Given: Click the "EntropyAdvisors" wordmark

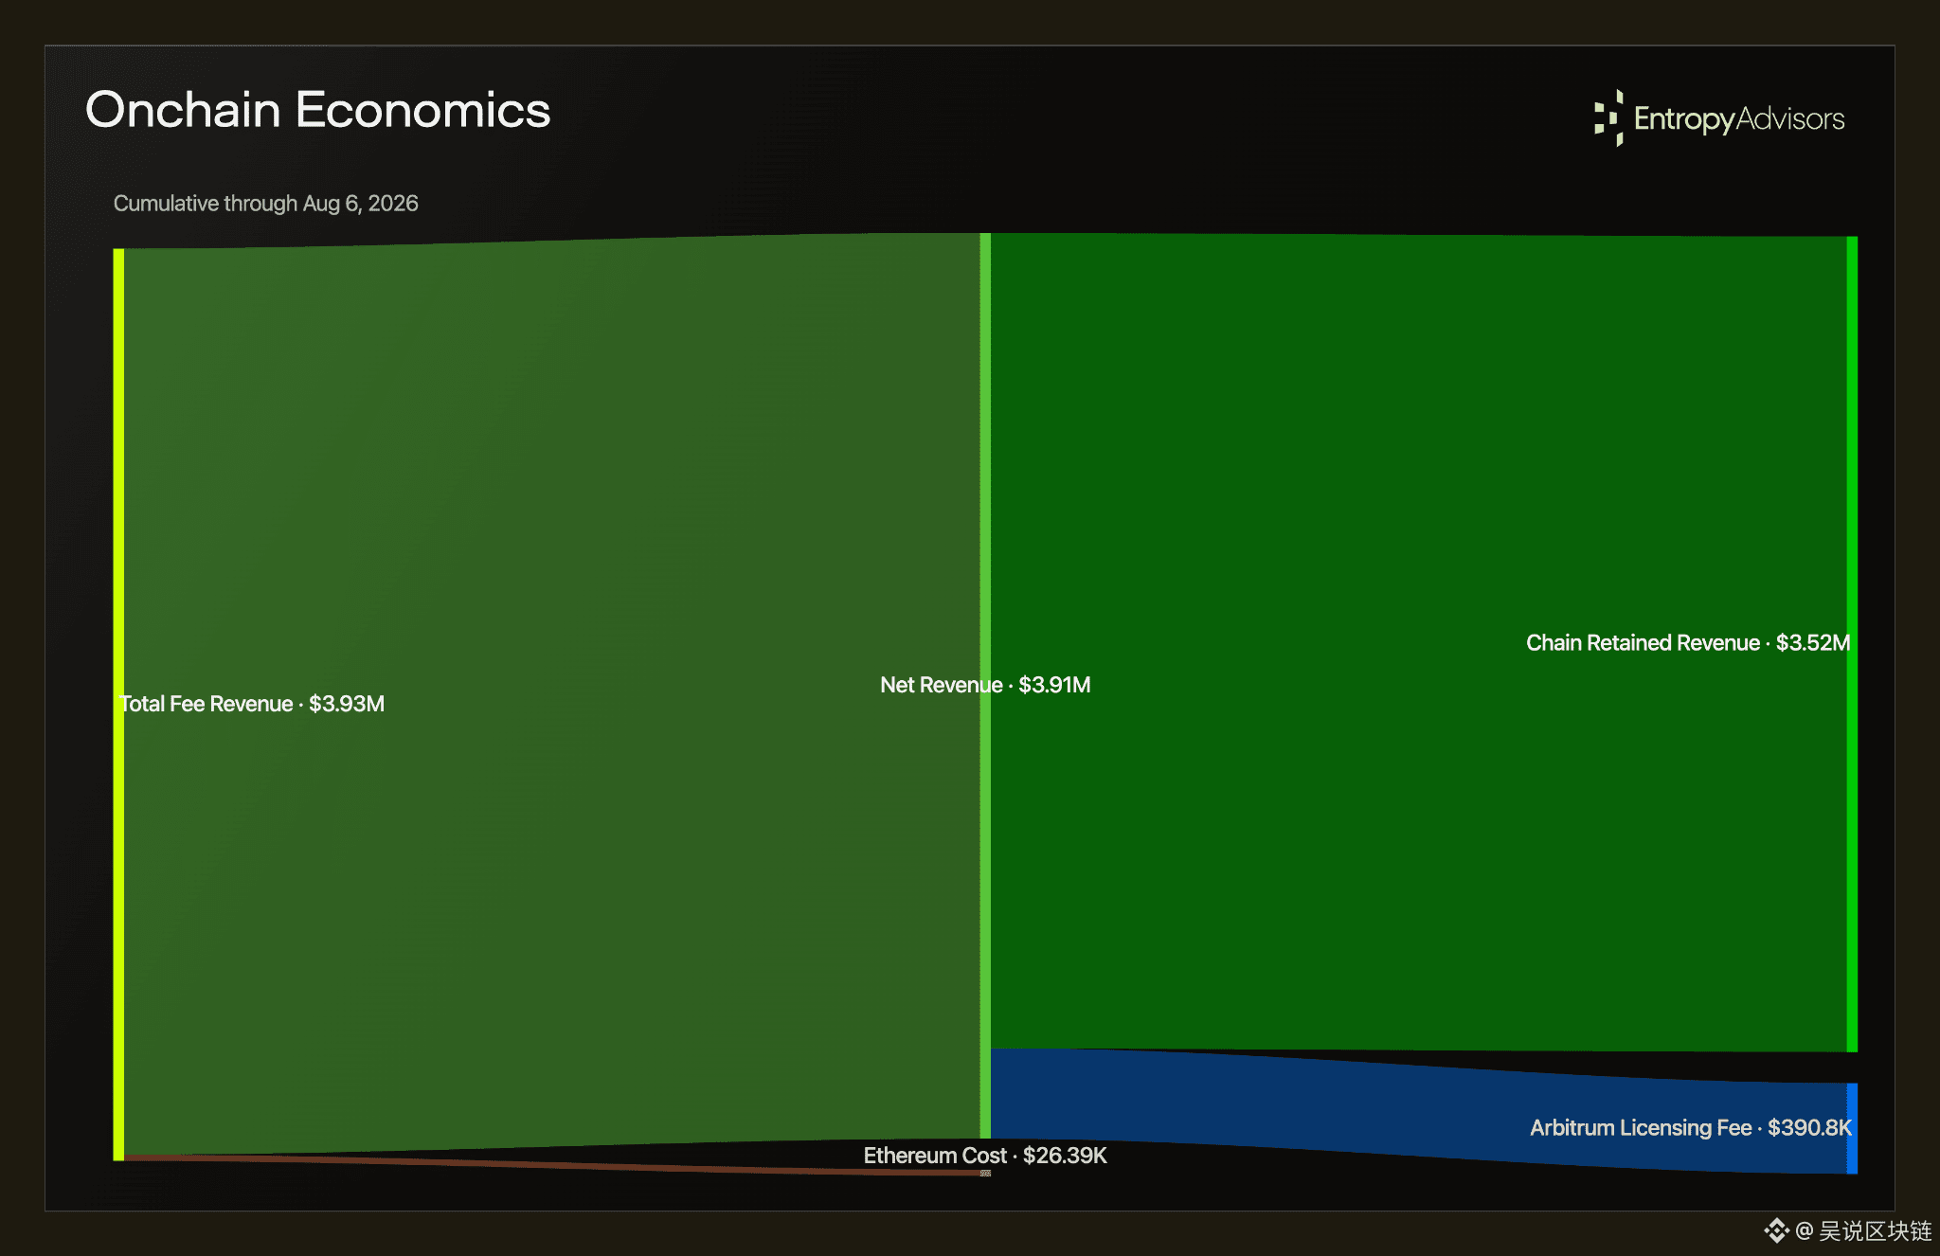Looking at the screenshot, I should [x=1739, y=119].
